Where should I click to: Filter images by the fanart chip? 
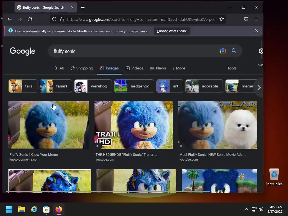pos(56,86)
